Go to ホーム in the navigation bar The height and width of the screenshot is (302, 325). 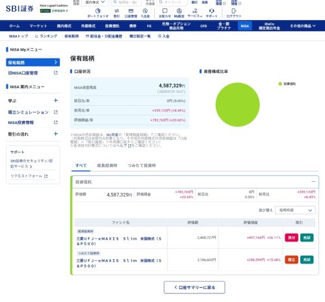coord(14,26)
